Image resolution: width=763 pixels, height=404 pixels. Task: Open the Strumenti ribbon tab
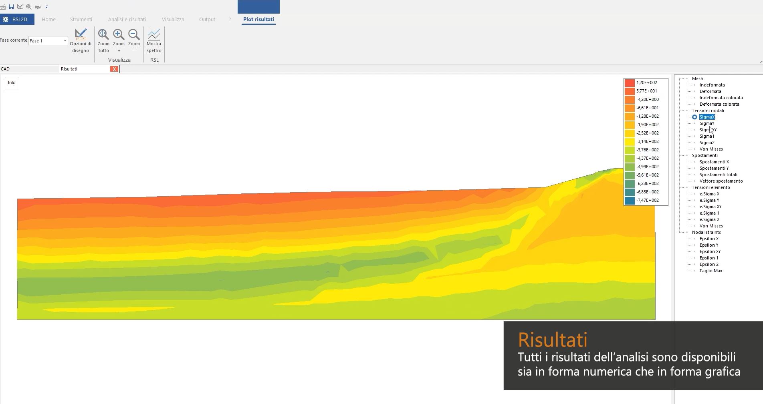click(x=81, y=19)
